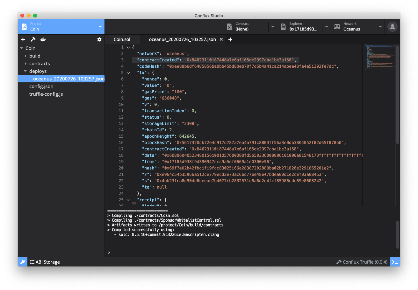The width and height of the screenshot is (418, 290).
Task: Open the Contract dropdown arrow
Action: [273, 27]
